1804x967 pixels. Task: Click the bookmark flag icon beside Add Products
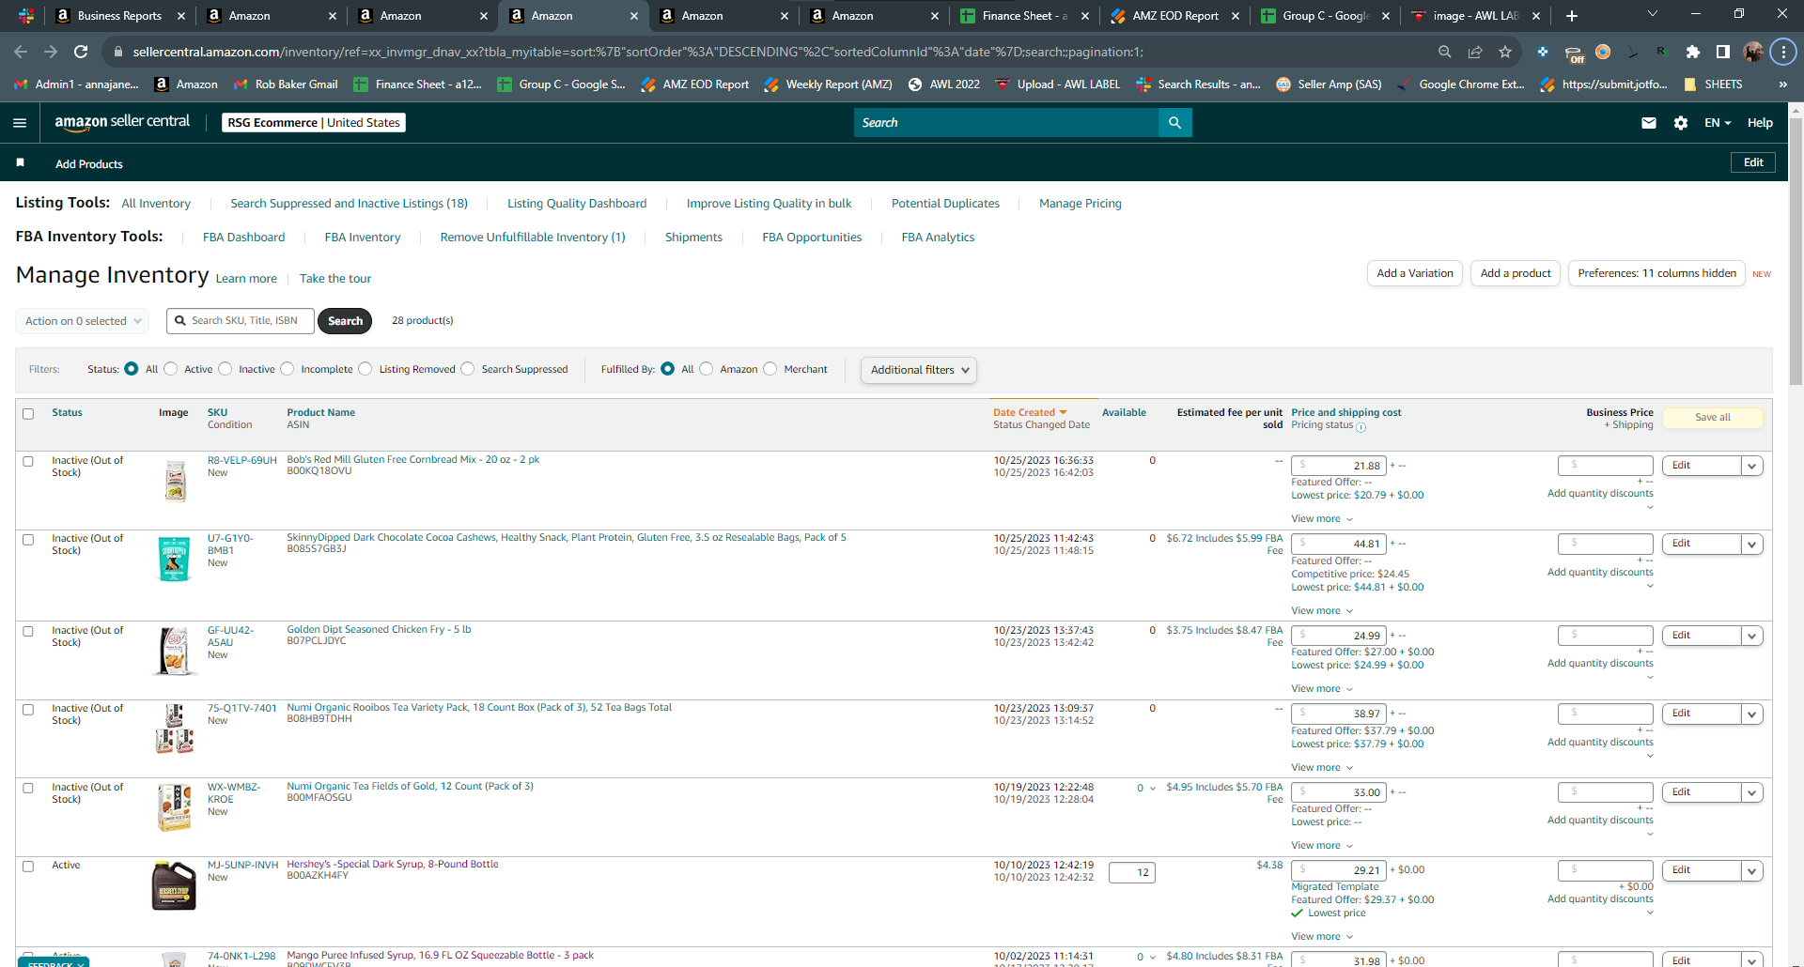click(21, 163)
